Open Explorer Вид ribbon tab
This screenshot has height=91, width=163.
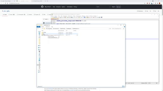point(52,27)
